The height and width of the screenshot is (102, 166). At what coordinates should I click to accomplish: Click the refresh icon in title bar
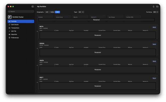pyautogui.click(x=154, y=7)
